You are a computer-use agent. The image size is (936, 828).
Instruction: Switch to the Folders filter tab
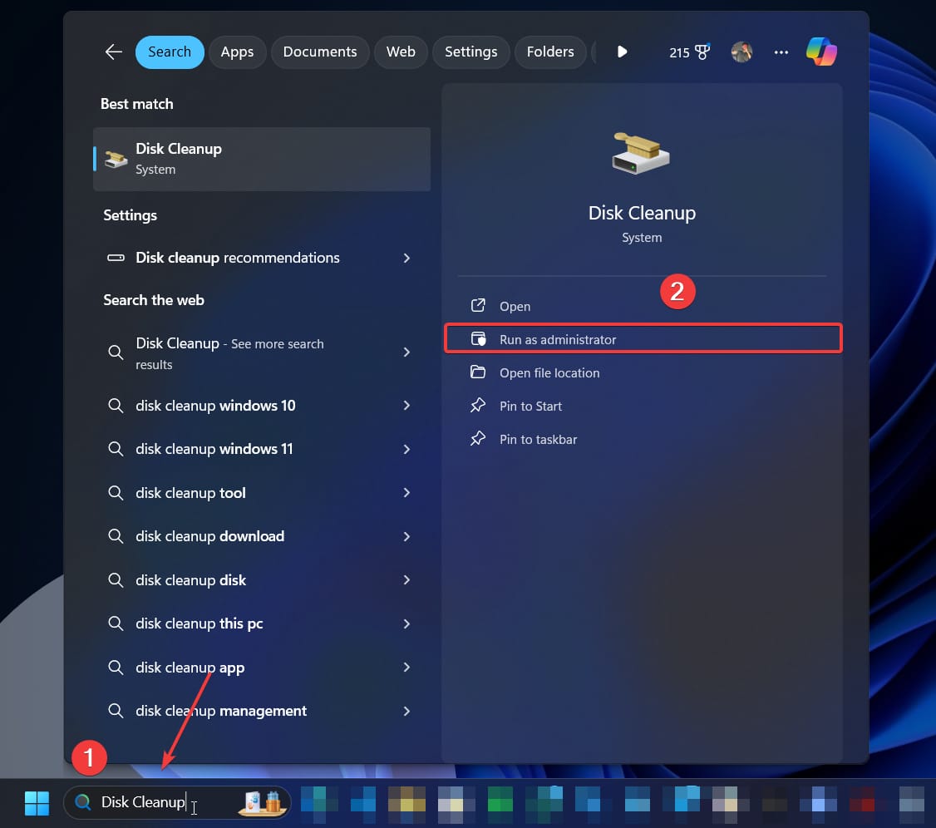(x=550, y=52)
